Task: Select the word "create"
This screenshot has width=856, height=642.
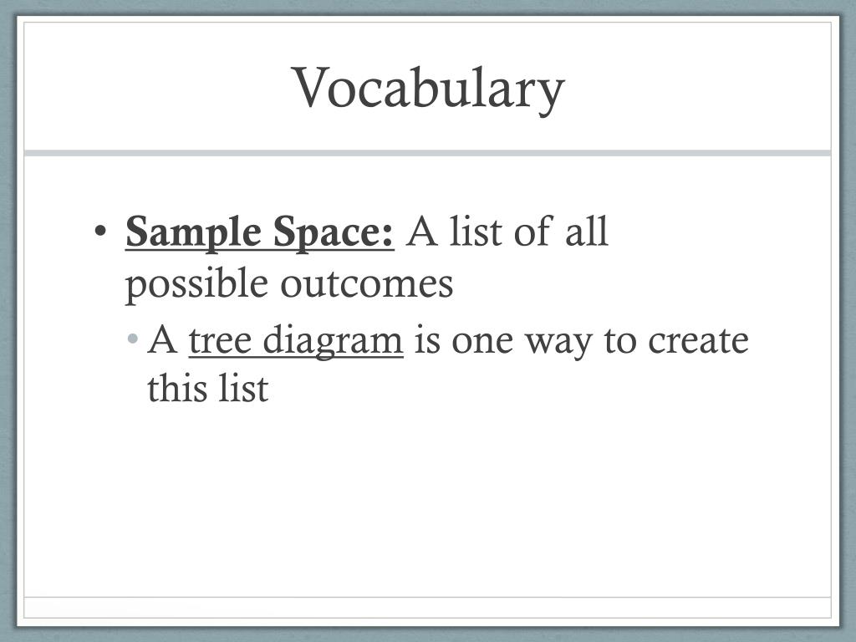Action: 698,339
